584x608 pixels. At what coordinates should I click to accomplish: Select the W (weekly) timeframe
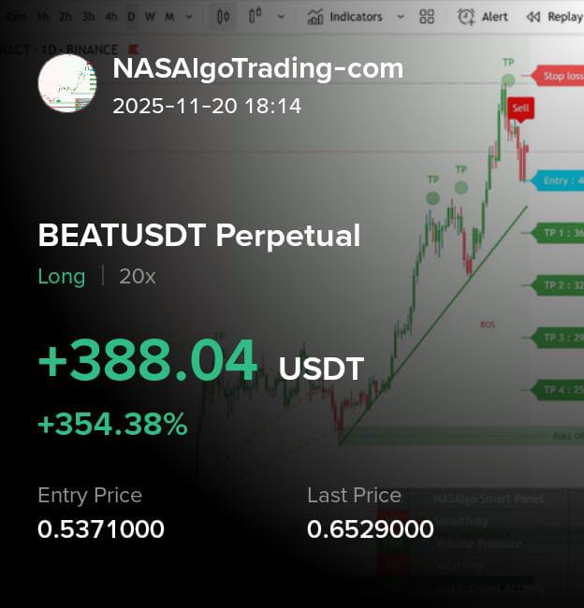(x=150, y=17)
